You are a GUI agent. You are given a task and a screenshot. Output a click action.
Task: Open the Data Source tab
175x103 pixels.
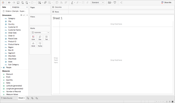tap(6, 98)
